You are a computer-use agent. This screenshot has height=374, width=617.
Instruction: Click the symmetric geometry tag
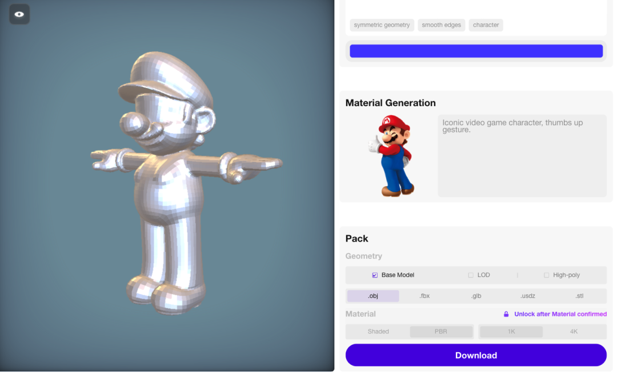(382, 25)
